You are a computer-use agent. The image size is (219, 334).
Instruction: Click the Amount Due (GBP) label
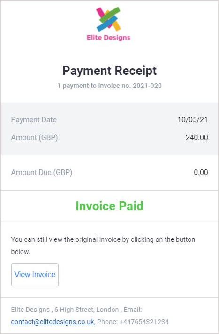(42, 172)
